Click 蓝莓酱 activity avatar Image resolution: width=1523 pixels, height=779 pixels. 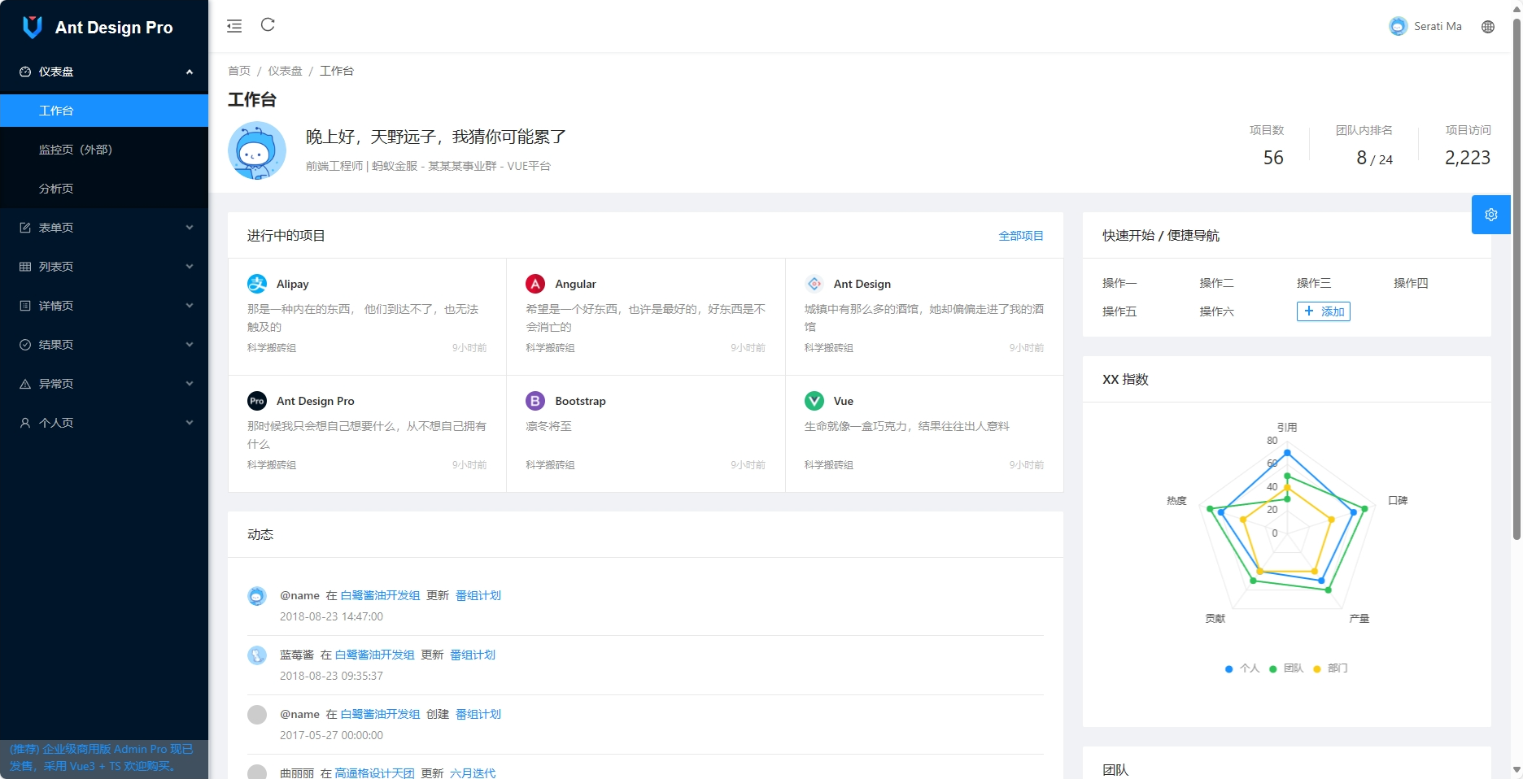point(257,655)
